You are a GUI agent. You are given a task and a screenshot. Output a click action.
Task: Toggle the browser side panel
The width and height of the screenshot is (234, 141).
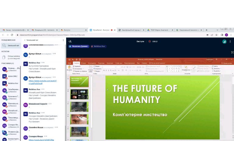tap(222, 35)
